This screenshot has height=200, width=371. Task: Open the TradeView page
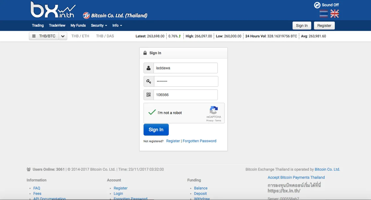[x=57, y=26]
